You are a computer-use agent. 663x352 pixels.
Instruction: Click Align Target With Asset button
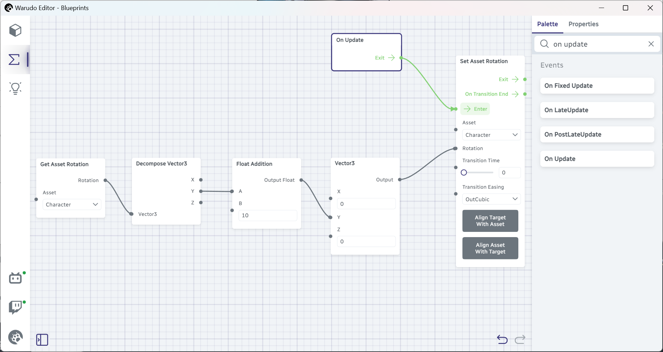(490, 221)
